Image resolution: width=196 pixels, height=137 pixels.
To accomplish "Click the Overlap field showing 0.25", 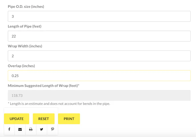I will [x=99, y=76].
